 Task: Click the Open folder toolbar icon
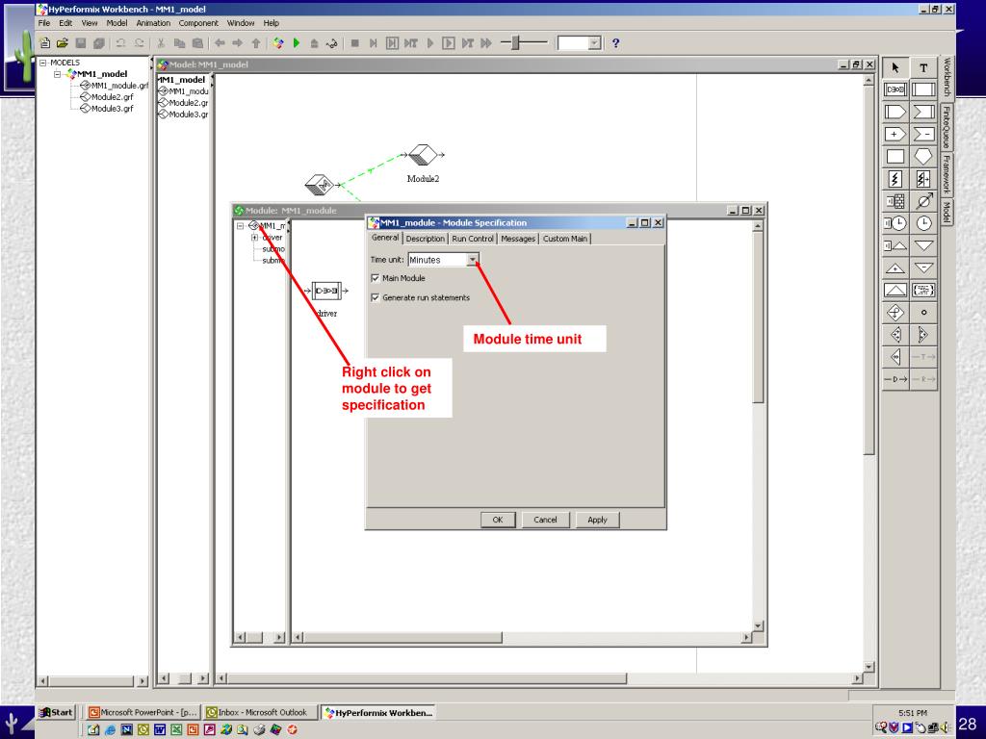point(63,42)
